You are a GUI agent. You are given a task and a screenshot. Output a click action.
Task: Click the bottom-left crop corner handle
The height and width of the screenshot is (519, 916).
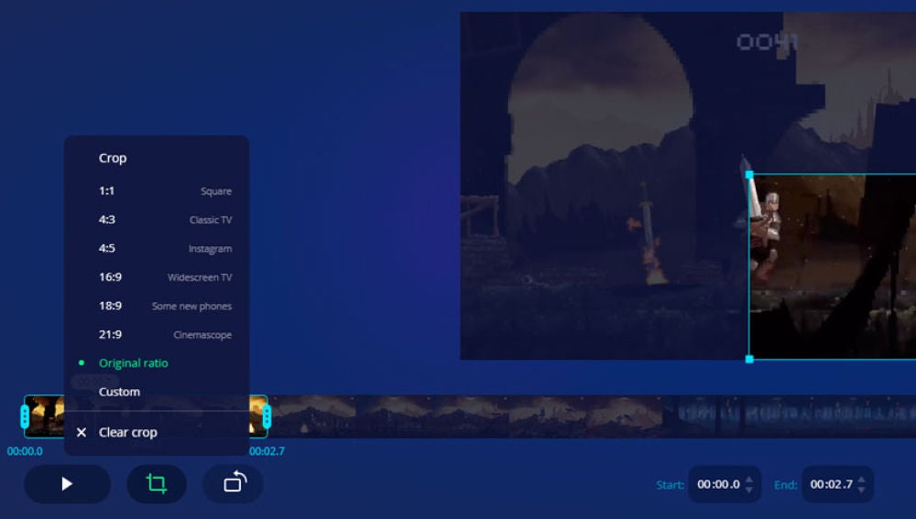pos(749,359)
